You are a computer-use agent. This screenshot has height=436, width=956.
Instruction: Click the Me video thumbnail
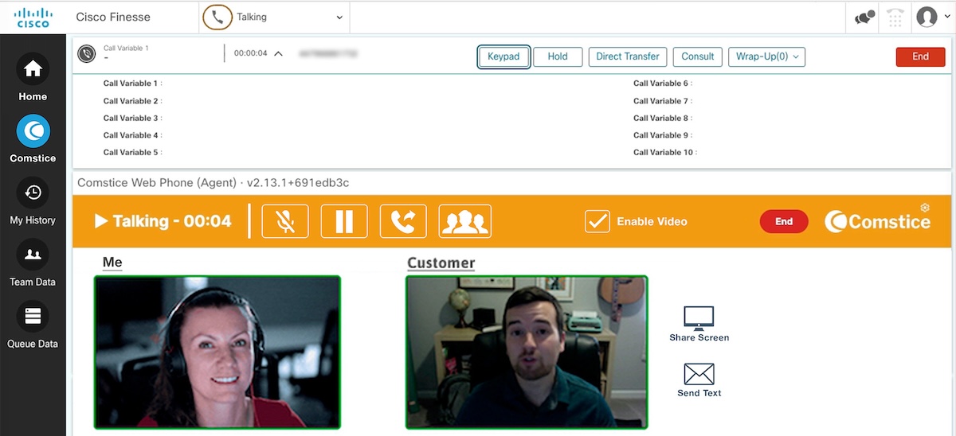point(217,352)
